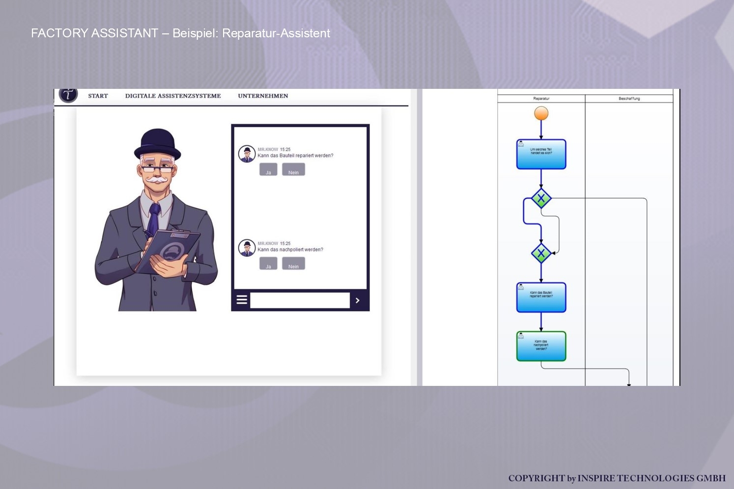Click the Mr. Know character illustration
The height and width of the screenshot is (489, 734).
[x=156, y=220]
